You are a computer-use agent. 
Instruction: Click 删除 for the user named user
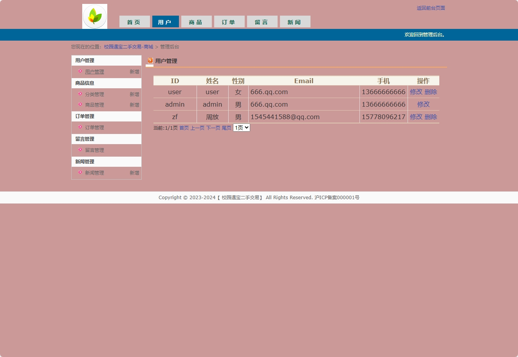point(431,92)
